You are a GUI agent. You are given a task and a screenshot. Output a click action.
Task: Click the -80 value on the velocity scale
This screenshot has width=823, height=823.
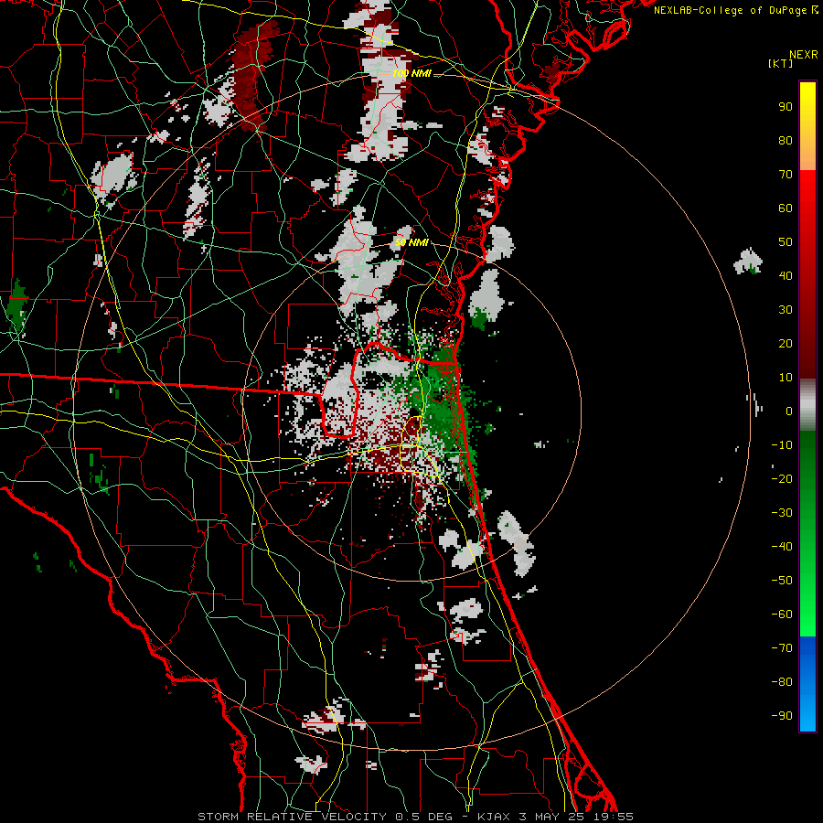(x=782, y=682)
